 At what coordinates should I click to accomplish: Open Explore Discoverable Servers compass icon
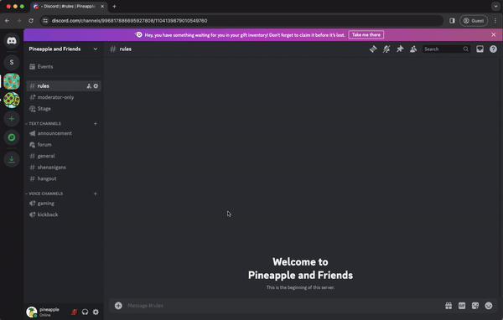coord(12,137)
